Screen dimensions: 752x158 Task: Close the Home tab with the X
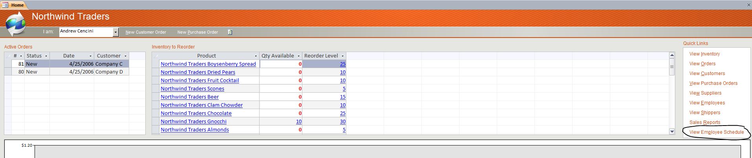pos(748,5)
